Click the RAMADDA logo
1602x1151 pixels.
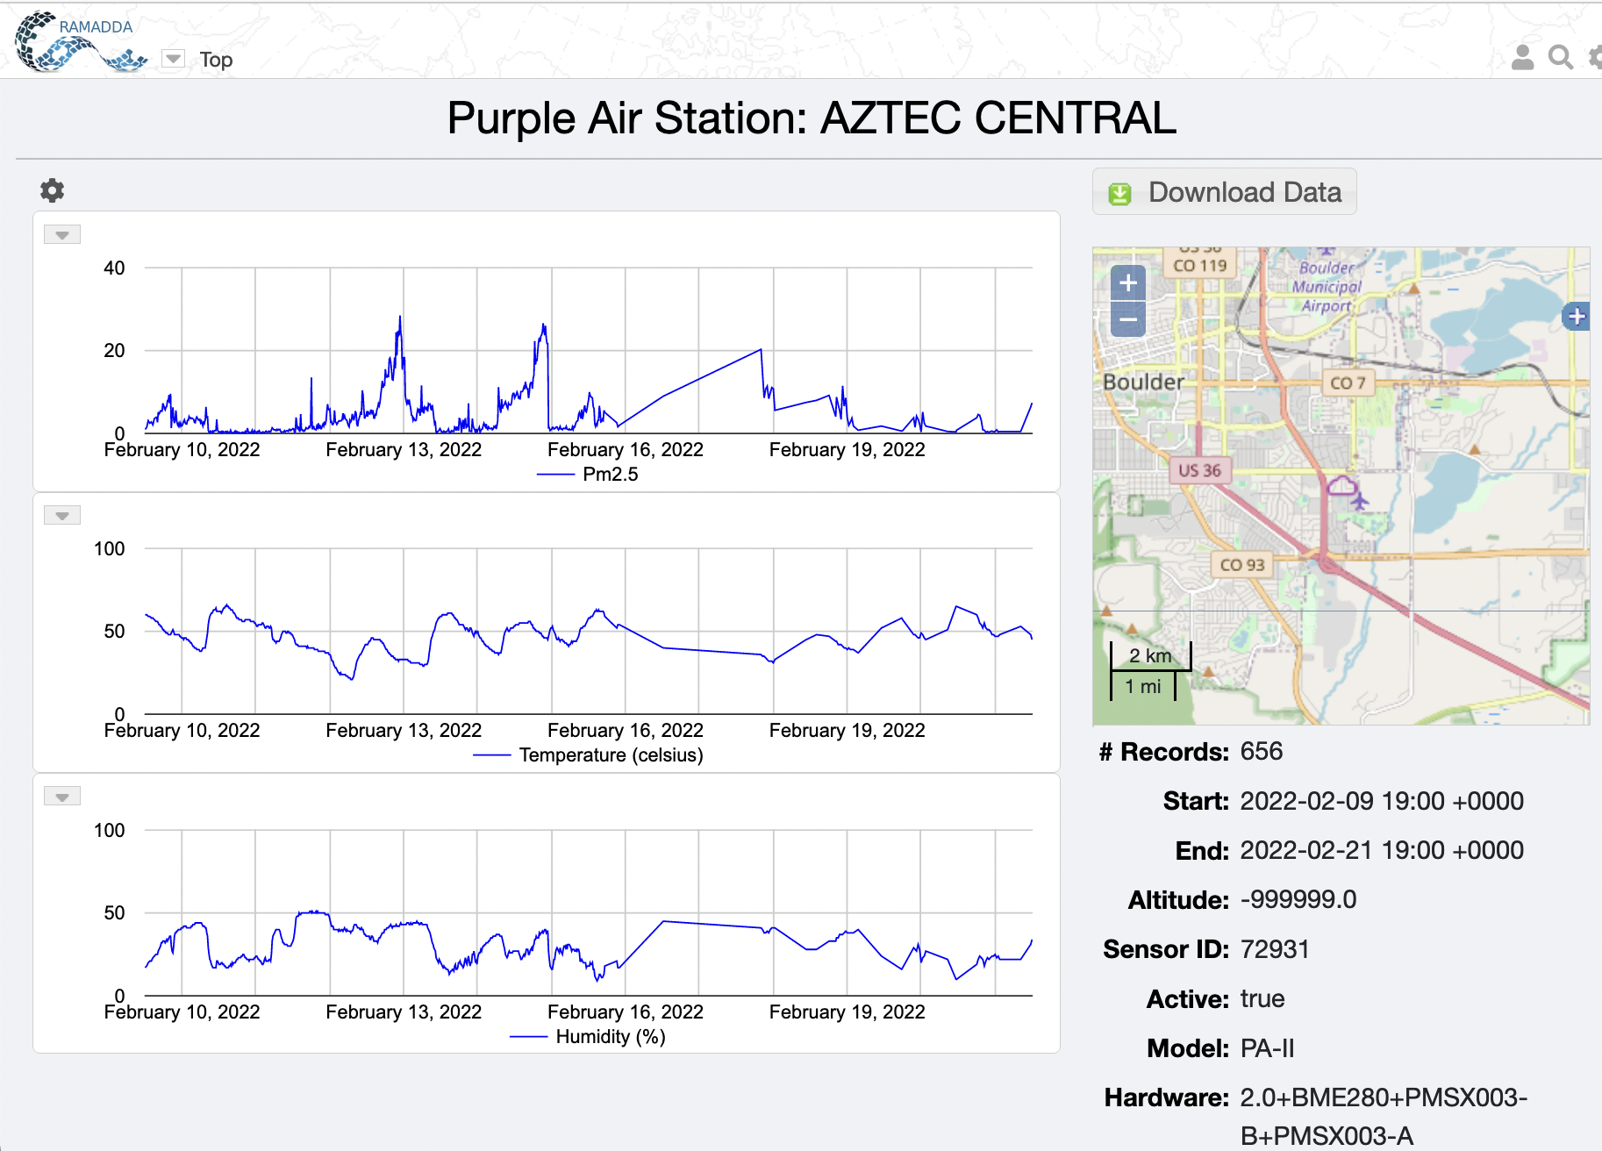pos(81,41)
